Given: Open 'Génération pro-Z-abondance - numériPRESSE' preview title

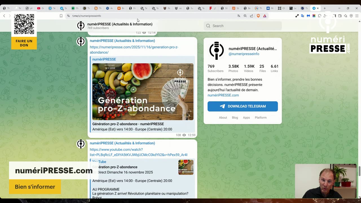Looking at the screenshot, I should [x=128, y=124].
